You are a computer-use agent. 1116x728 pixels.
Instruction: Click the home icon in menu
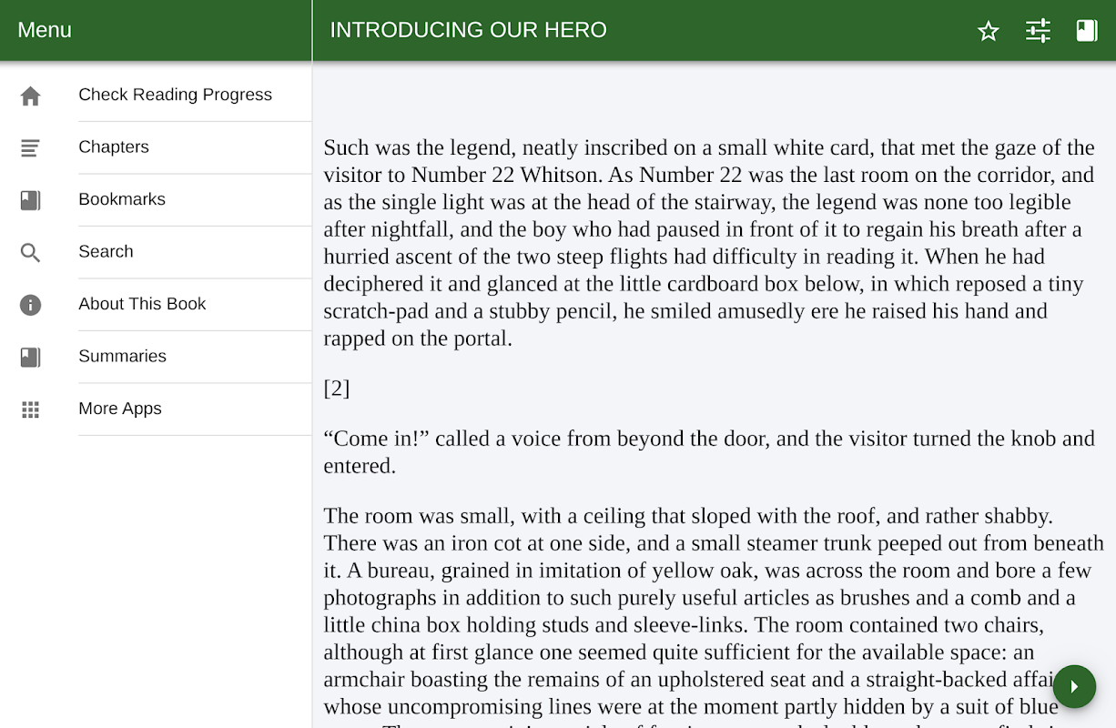(31, 96)
